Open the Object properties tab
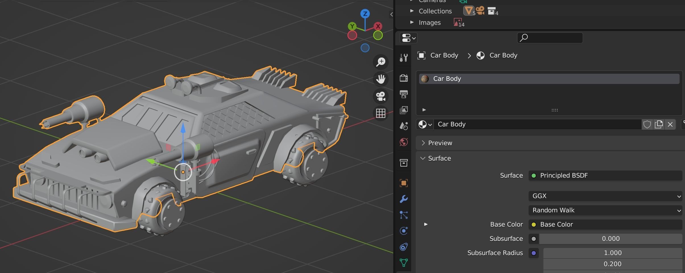This screenshot has width=685, height=273. point(403,183)
